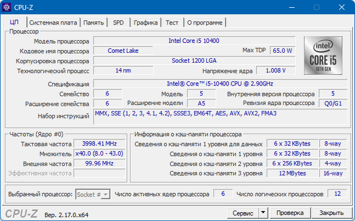Click the Семейство value field
The height and width of the screenshot is (221, 355).
(x=107, y=94)
